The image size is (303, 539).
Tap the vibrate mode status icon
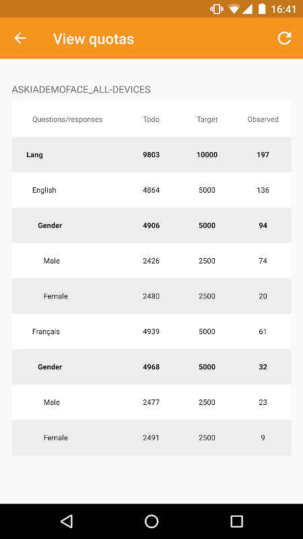click(216, 9)
